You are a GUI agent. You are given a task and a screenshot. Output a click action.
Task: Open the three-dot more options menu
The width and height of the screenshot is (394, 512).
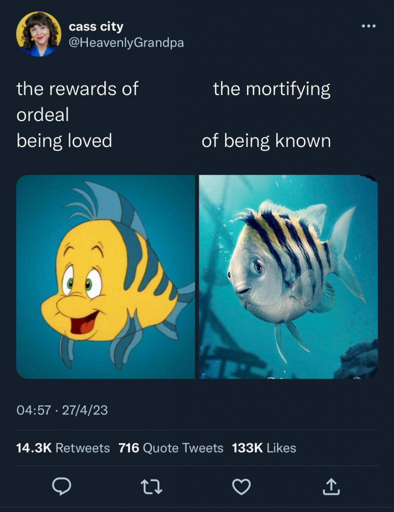[x=369, y=26]
